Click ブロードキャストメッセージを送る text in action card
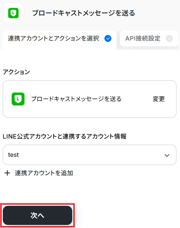This screenshot has width=180, height=228. pos(76,99)
